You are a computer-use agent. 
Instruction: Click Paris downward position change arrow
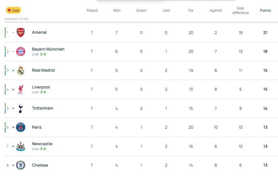click(13, 127)
